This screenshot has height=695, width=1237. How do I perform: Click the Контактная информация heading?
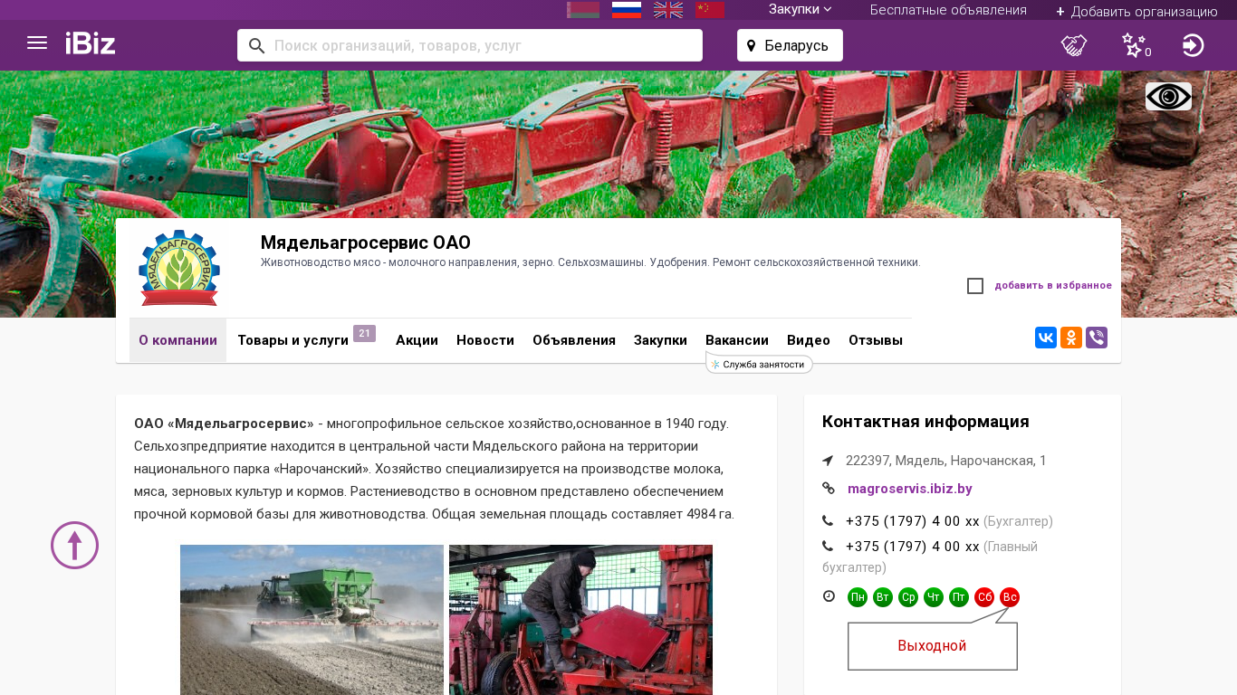click(x=925, y=422)
